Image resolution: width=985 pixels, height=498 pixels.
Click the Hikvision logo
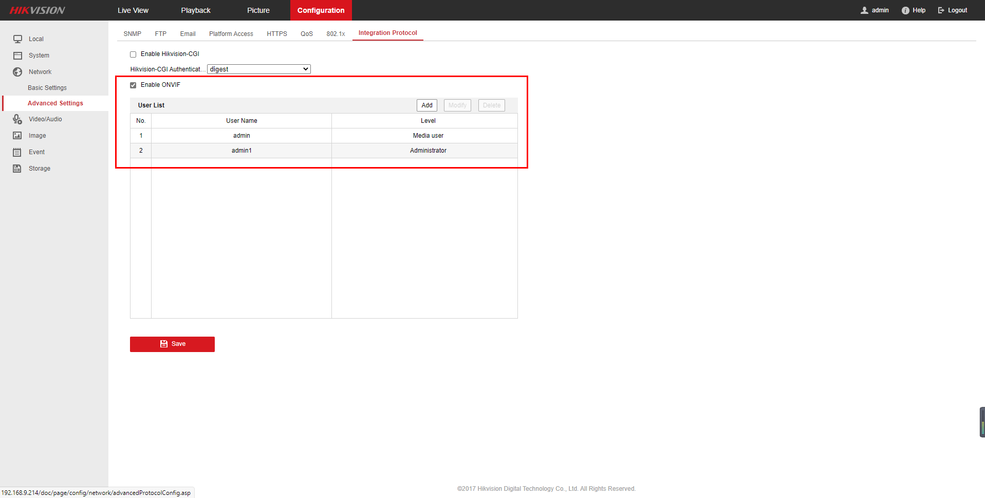coord(37,10)
